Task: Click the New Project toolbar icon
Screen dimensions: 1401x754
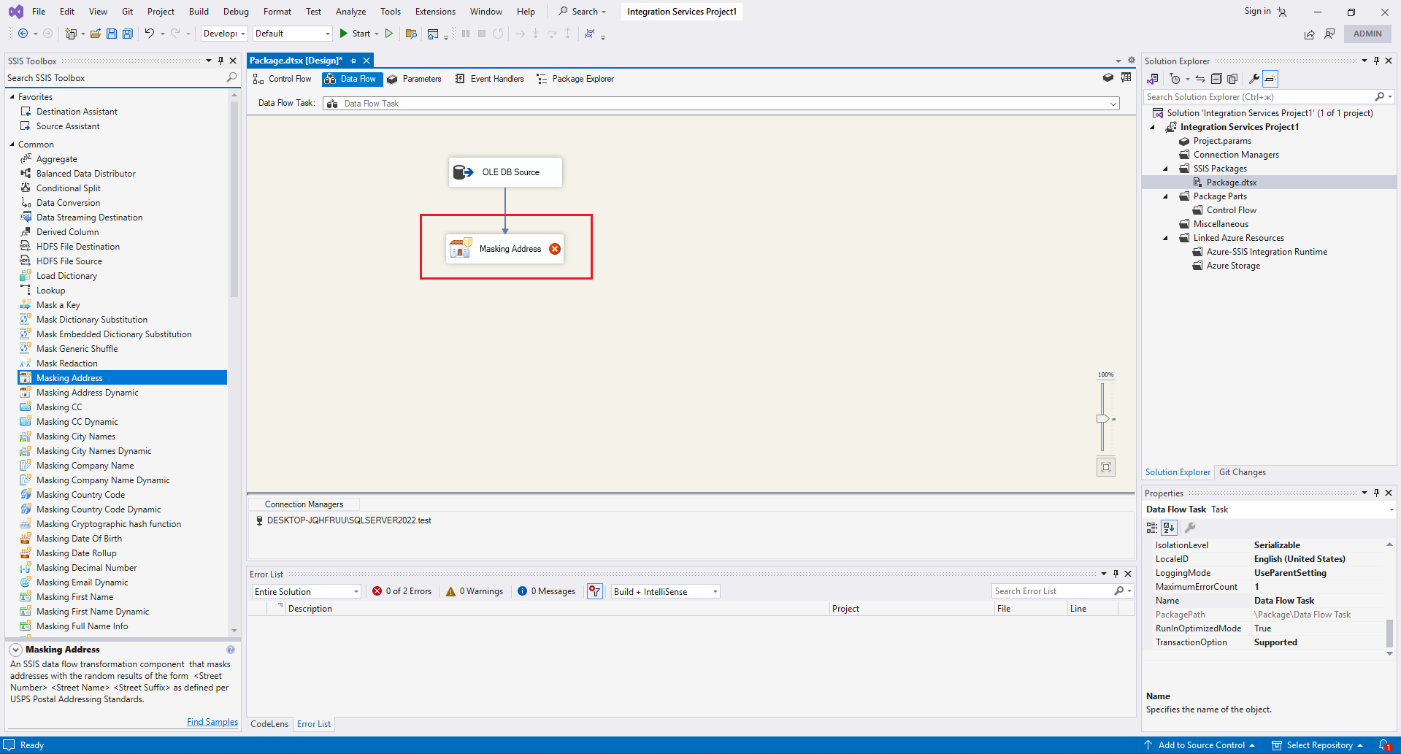Action: coord(71,34)
